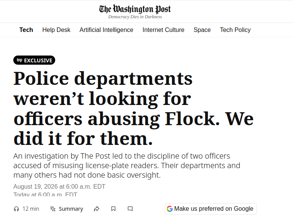Click the Summary label
Viewport: 293px width, 221px height.
point(71,209)
